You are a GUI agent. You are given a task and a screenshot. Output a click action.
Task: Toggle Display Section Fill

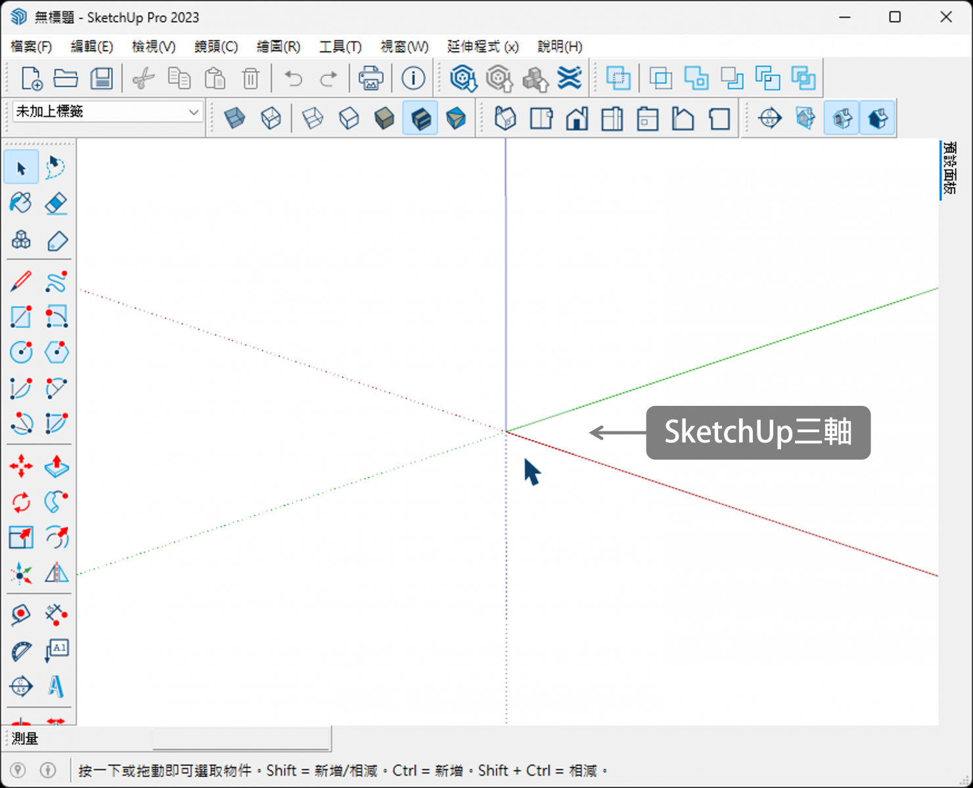pos(878,119)
